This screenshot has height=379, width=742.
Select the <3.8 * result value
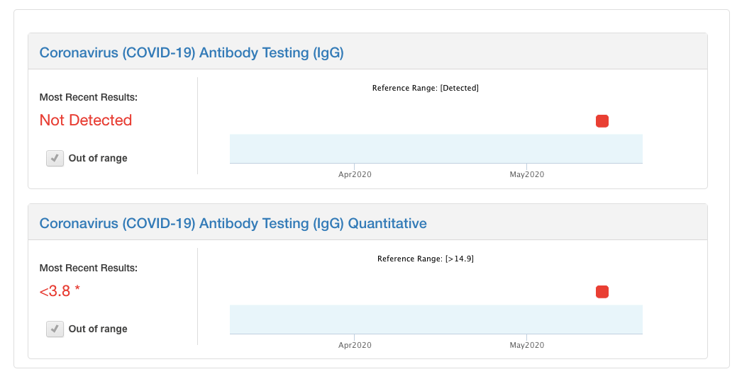coord(60,291)
